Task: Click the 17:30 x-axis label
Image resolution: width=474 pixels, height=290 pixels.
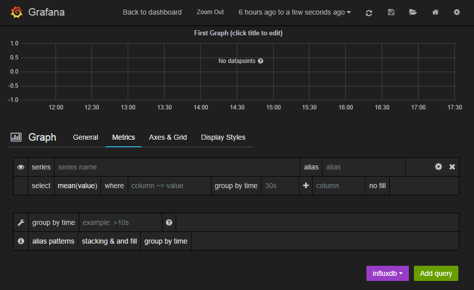Action: [455, 107]
